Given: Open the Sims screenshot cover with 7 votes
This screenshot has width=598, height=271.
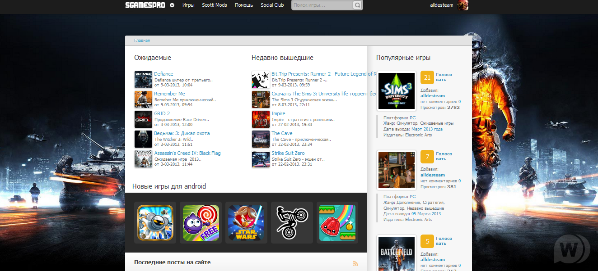Looking at the screenshot, I should (397, 170).
